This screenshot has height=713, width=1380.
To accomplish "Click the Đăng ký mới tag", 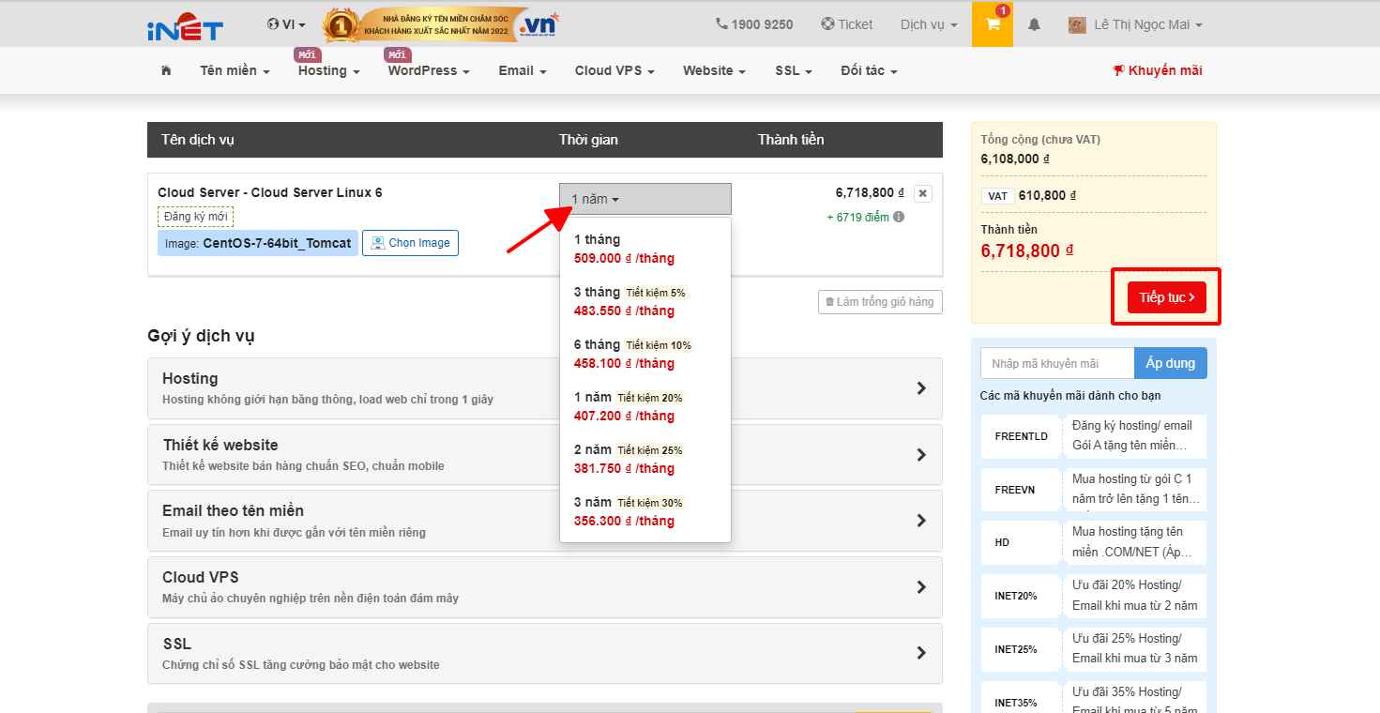I will coord(195,217).
